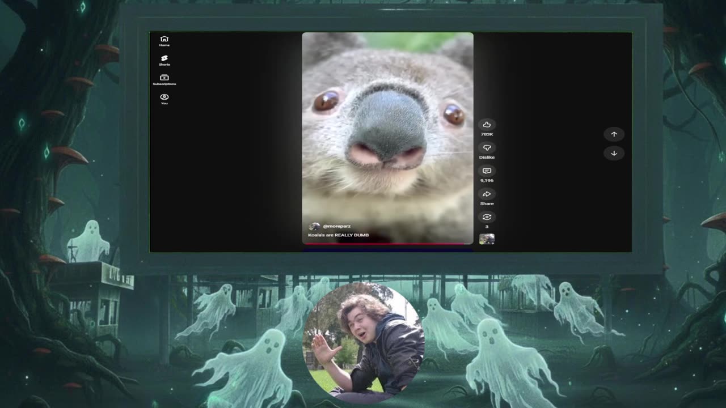Image resolution: width=726 pixels, height=408 pixels.
Task: Click the 'Koala's are REALLY DUMB' title
Action: (x=338, y=235)
